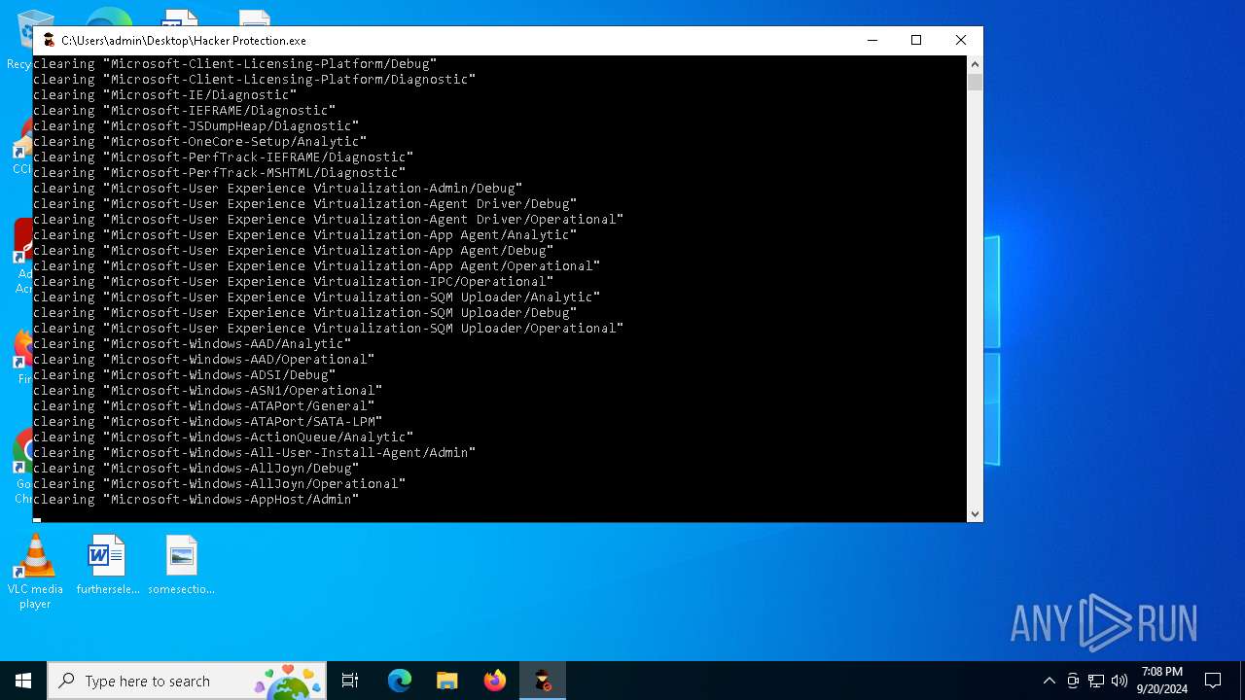Select Hacker Protection app on taskbar

tap(543, 681)
